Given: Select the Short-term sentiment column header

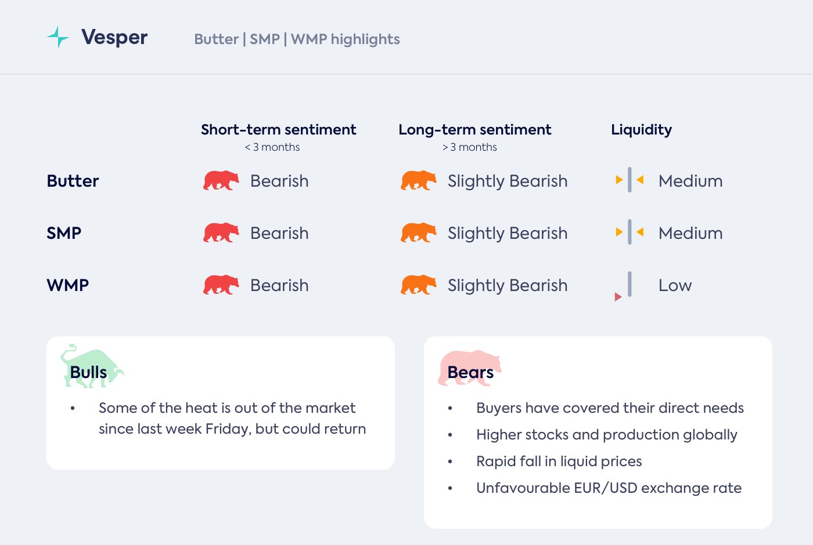Looking at the screenshot, I should (x=278, y=130).
